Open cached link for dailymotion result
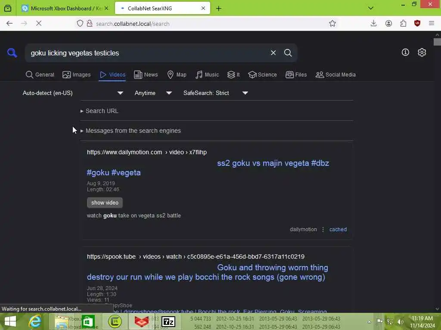This screenshot has width=441, height=330. [x=338, y=229]
